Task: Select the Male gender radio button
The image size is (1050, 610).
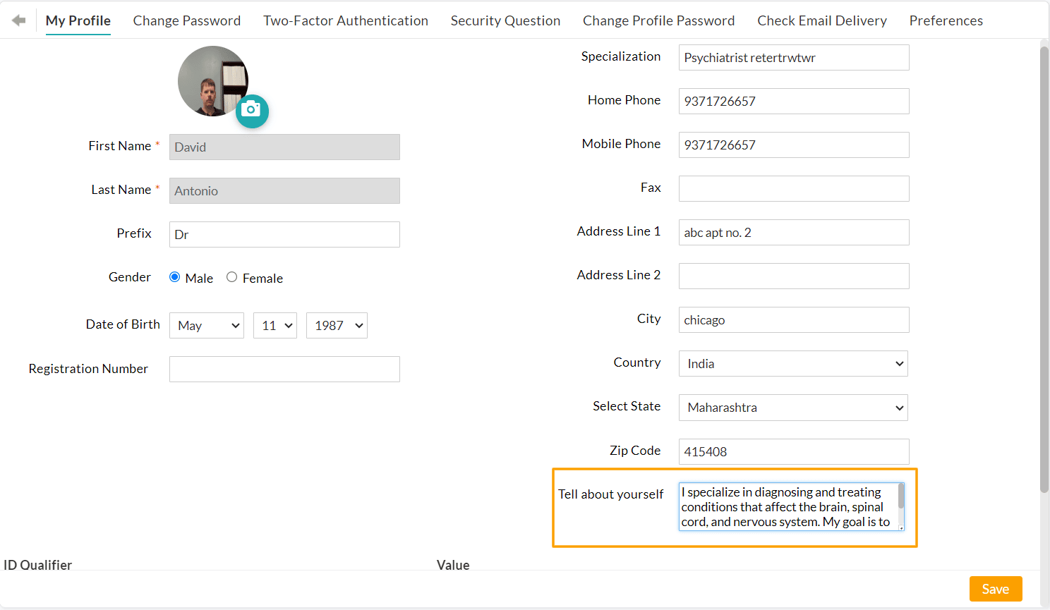Action: click(x=175, y=277)
